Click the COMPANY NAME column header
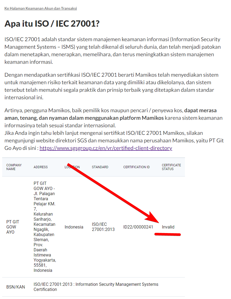This screenshot has height=299, width=231. click(14, 167)
